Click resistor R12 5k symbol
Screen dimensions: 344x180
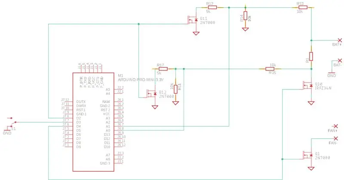tap(212, 7)
